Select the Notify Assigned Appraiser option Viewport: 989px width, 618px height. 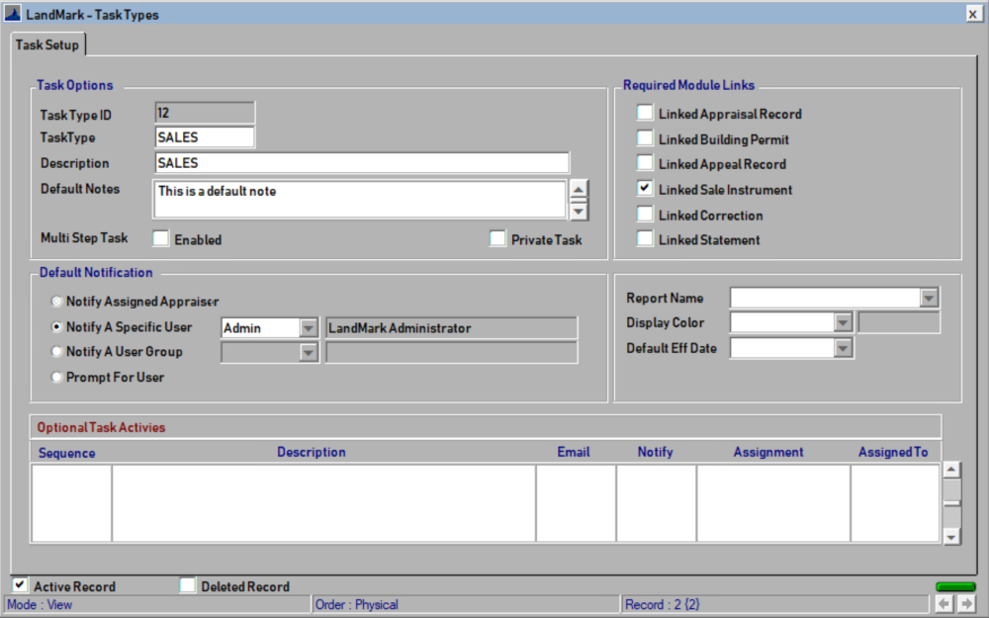coord(56,302)
